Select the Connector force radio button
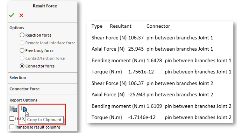Image resolution: width=237 pixels, height=133 pixels. [x=22, y=66]
